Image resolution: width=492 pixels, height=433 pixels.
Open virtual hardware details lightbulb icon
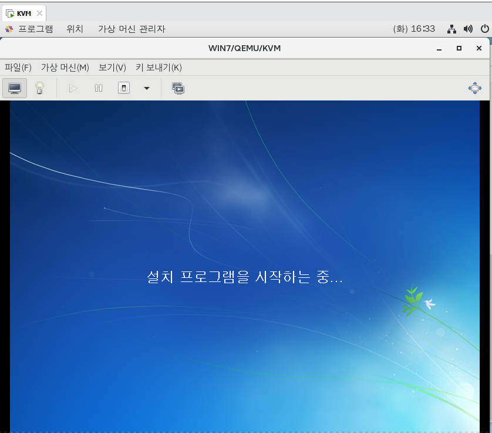[39, 88]
